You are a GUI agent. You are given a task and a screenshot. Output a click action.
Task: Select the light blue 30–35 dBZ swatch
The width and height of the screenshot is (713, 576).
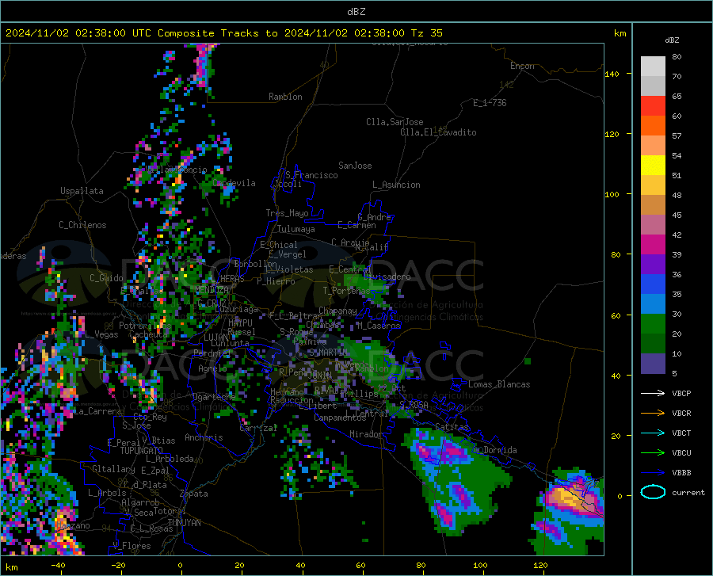(x=653, y=304)
